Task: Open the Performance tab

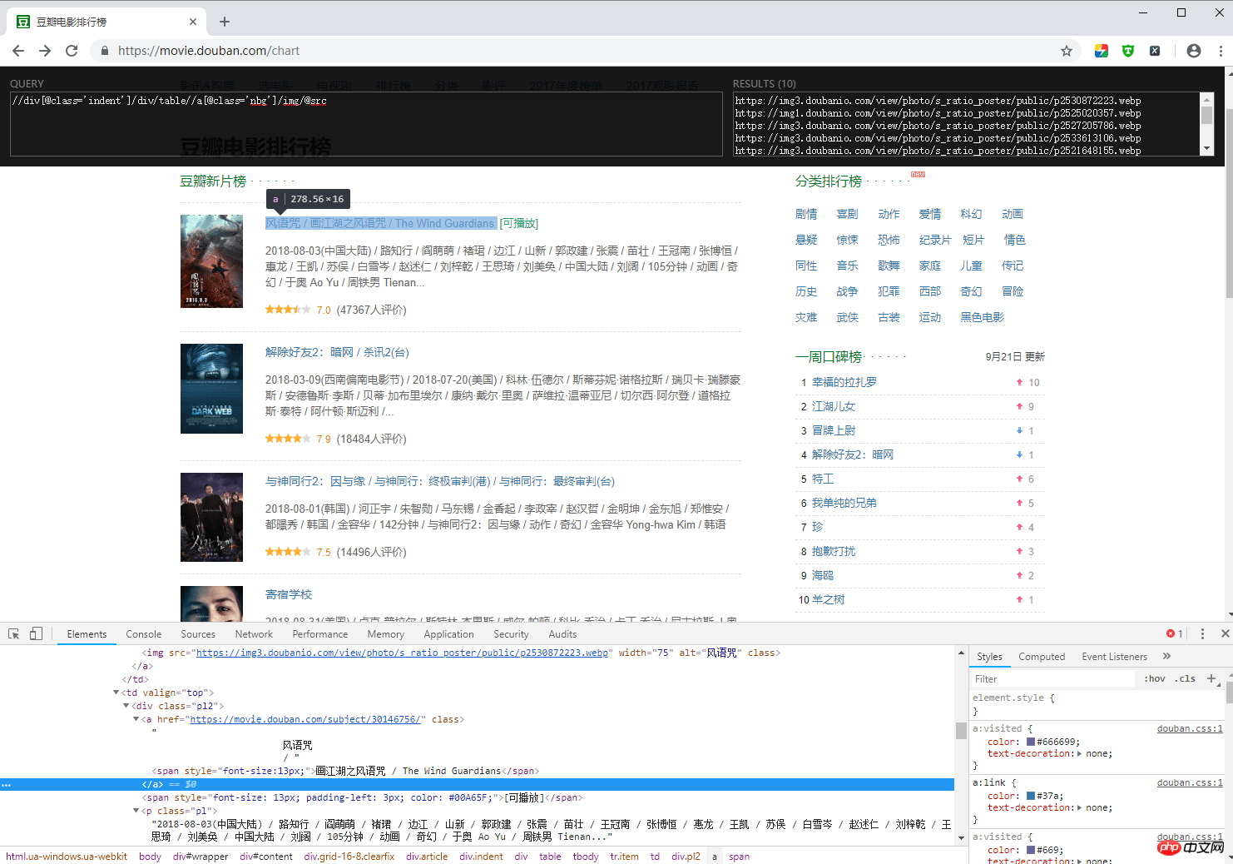Action: [320, 634]
